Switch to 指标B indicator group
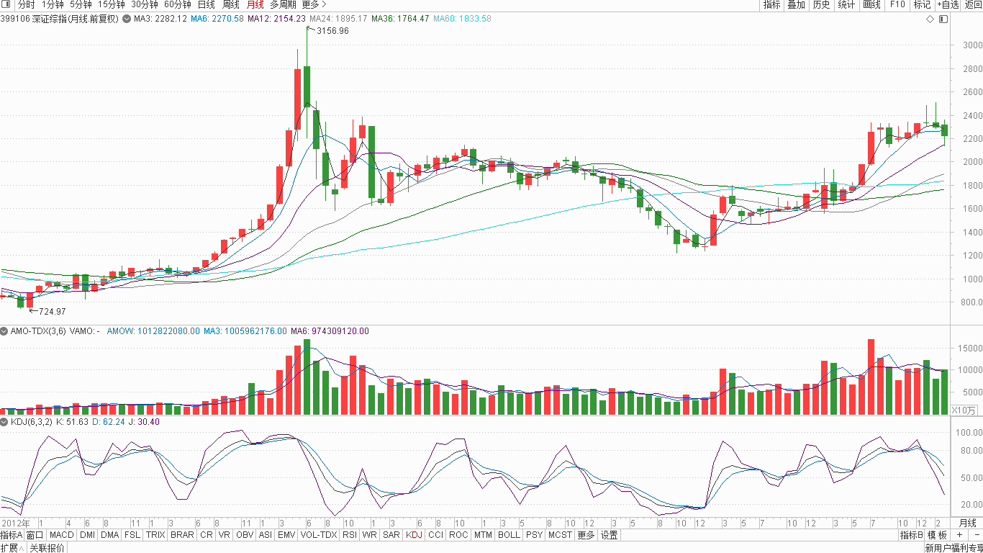983x553 pixels. (911, 535)
